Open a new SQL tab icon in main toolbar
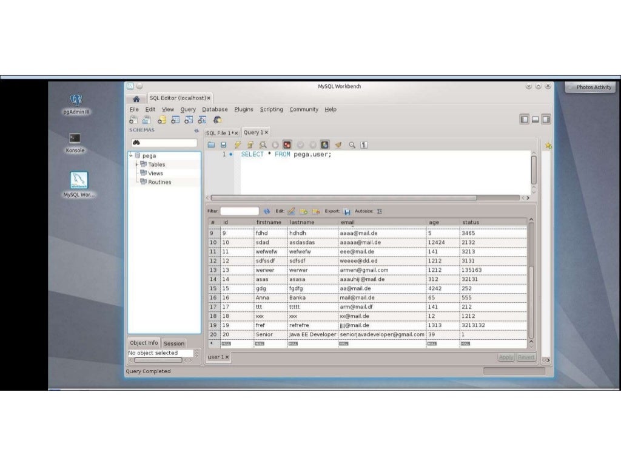Viewport: 621px width, 466px height. tap(133, 120)
